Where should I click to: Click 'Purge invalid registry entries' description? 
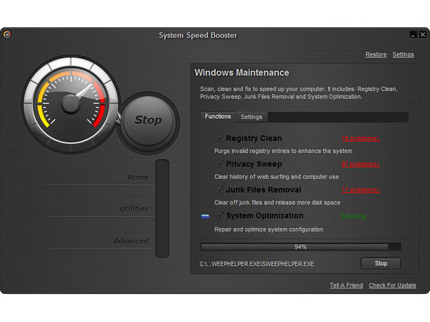coord(283,151)
